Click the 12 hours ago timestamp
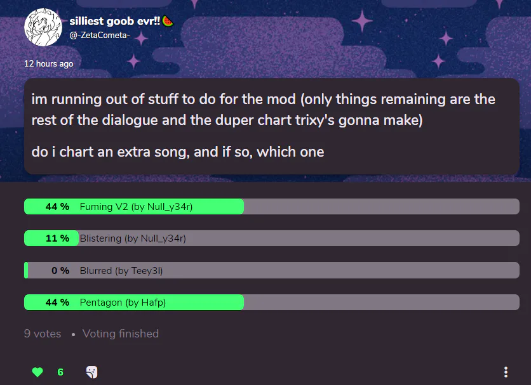The width and height of the screenshot is (531, 385). [x=48, y=63]
